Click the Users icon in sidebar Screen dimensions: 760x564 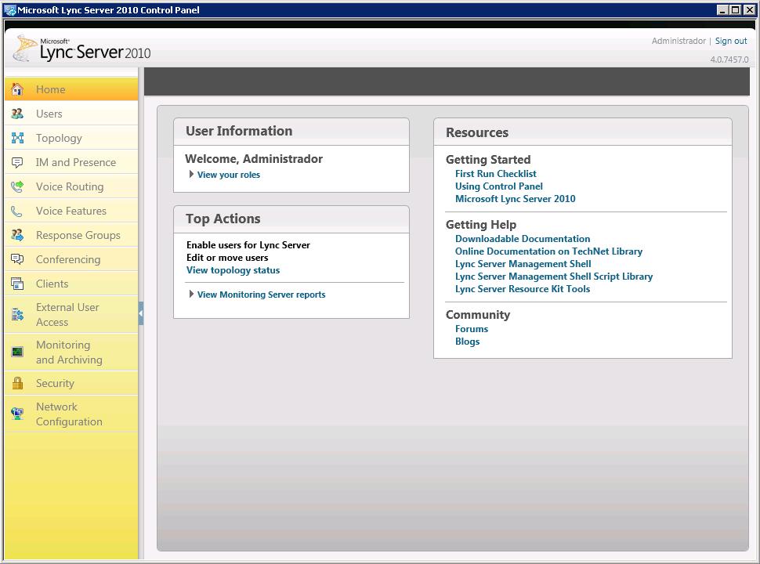pos(17,114)
